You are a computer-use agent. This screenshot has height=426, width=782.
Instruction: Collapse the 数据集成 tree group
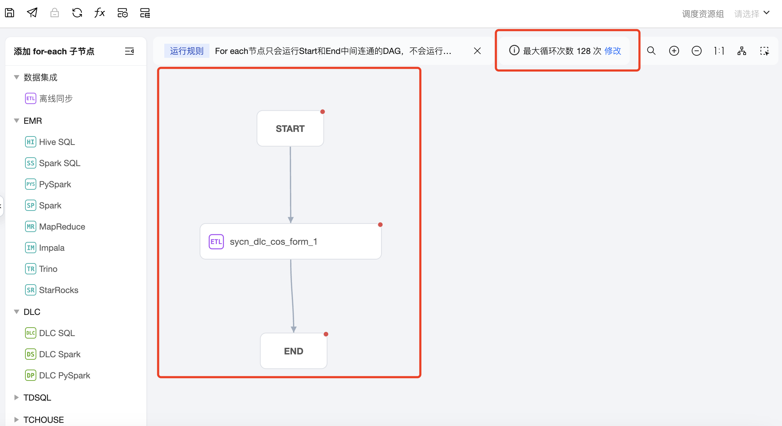tap(16, 77)
